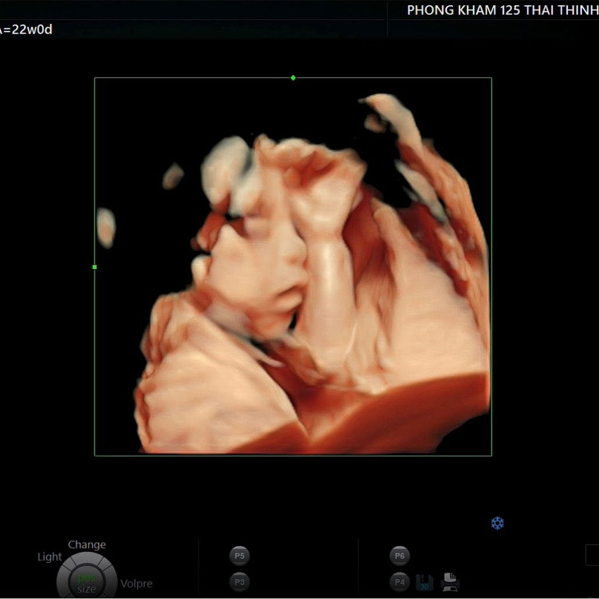Click the 3D save floppy disk icon
Viewport: 599px width, 599px height.
[424, 582]
